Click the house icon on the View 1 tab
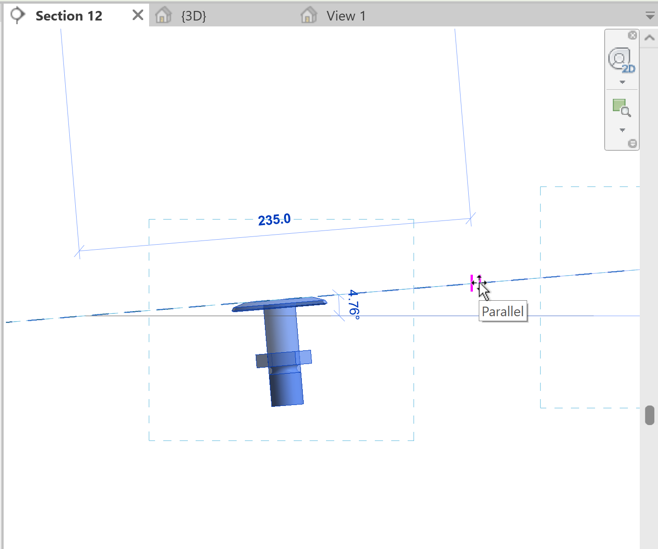 (x=309, y=15)
